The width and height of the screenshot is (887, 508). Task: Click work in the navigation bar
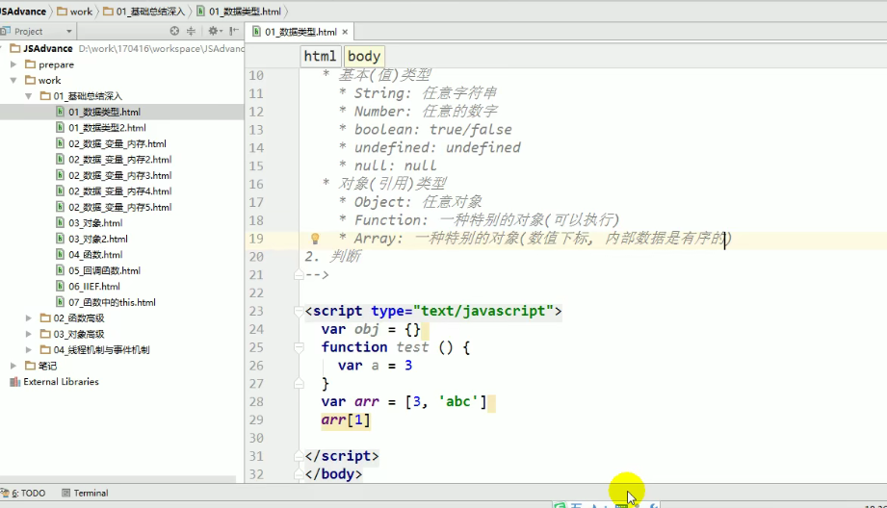tap(75, 12)
